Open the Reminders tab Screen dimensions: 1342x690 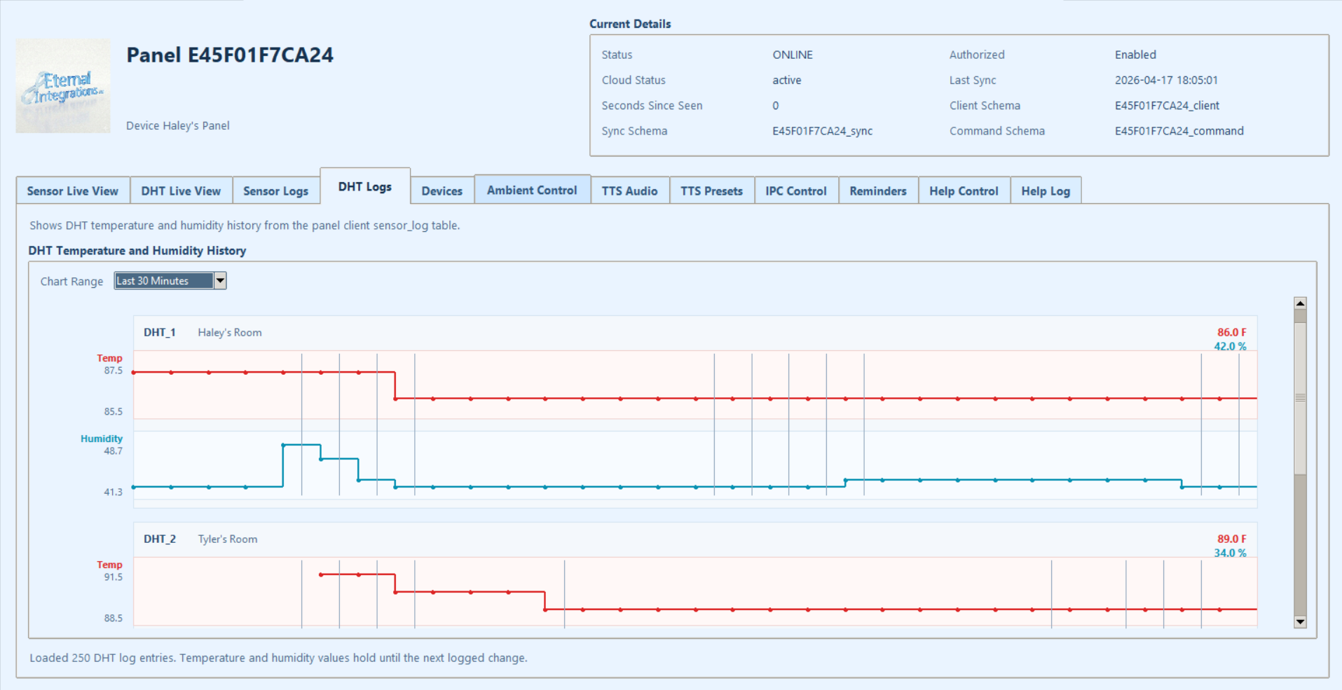pos(878,191)
